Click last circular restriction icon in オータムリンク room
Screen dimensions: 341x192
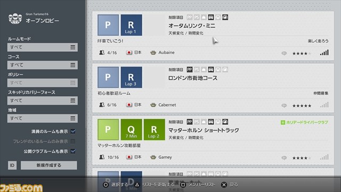click(225, 17)
